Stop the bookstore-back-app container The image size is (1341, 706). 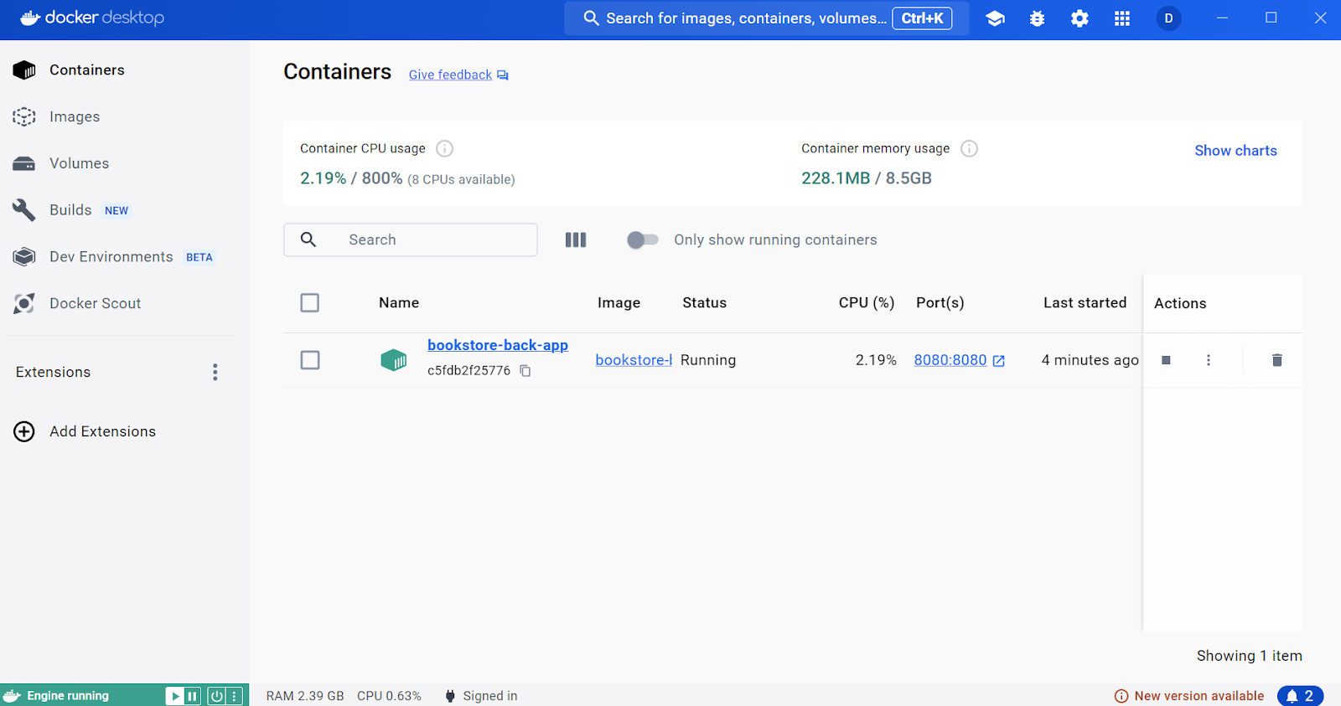1166,360
